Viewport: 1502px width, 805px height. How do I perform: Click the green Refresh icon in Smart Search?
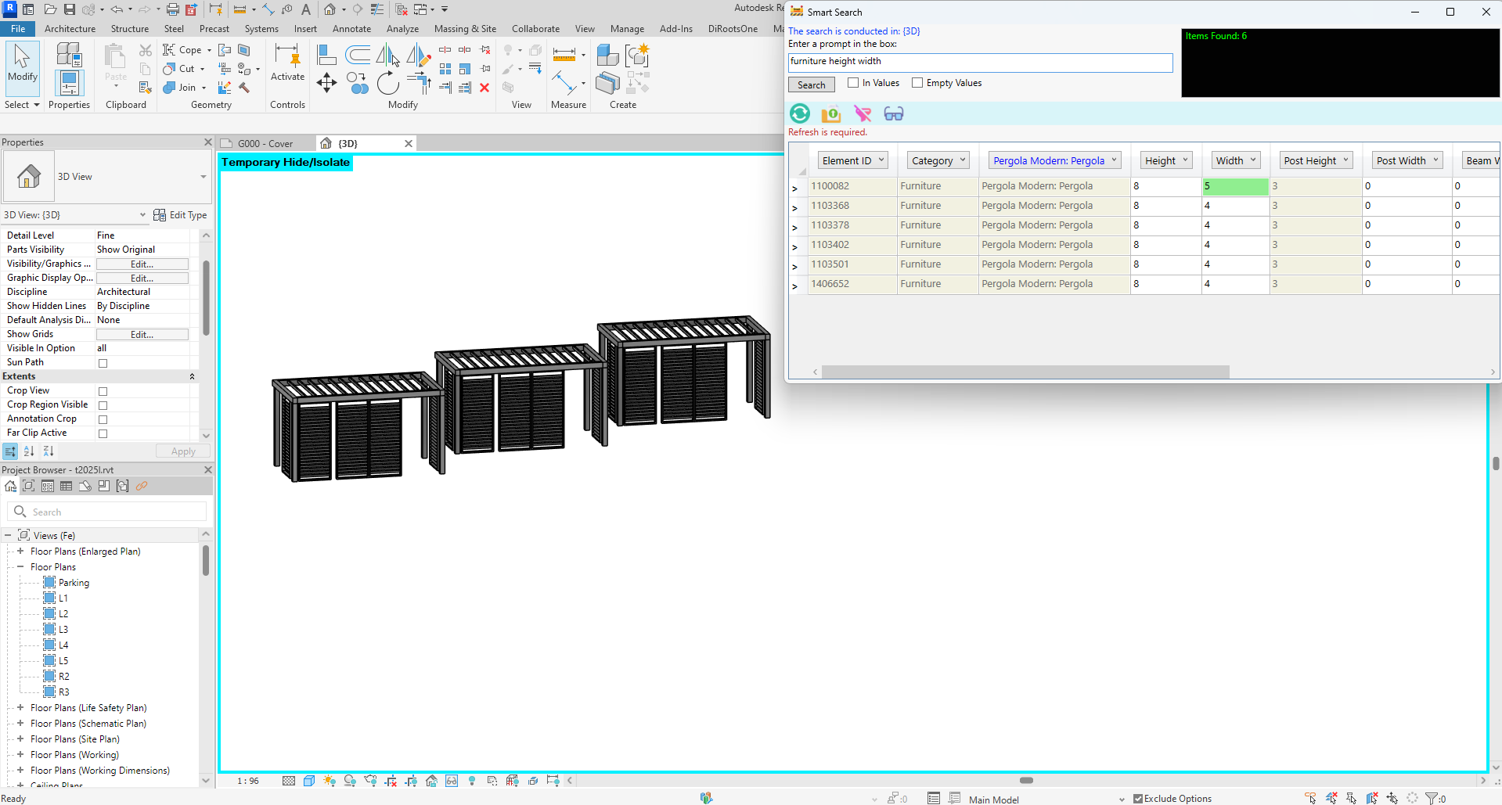point(800,114)
